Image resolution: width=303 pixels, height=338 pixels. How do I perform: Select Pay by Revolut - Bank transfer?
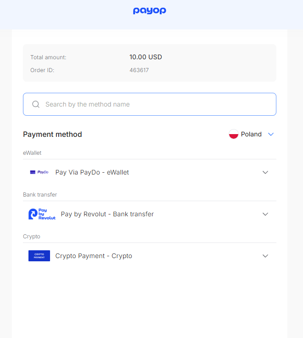pos(150,214)
